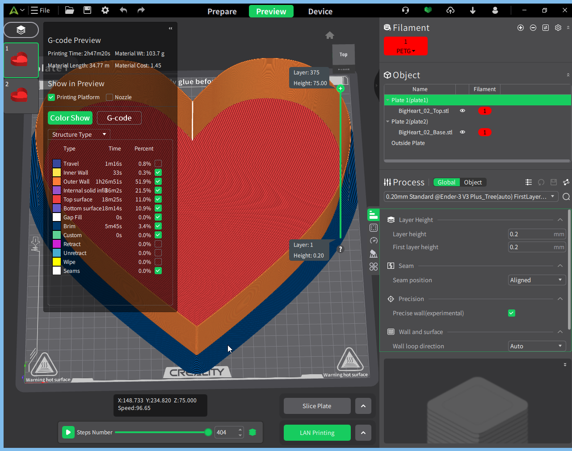Screen dimensions: 572x451
Task: Open the process preset dropdown
Action: pyautogui.click(x=471, y=197)
